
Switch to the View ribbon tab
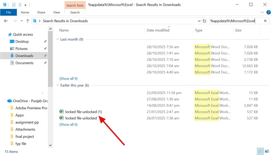[x=57, y=12]
